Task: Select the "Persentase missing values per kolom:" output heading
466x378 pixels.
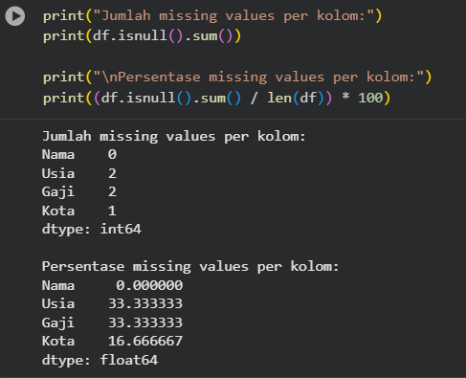Action: point(190,267)
